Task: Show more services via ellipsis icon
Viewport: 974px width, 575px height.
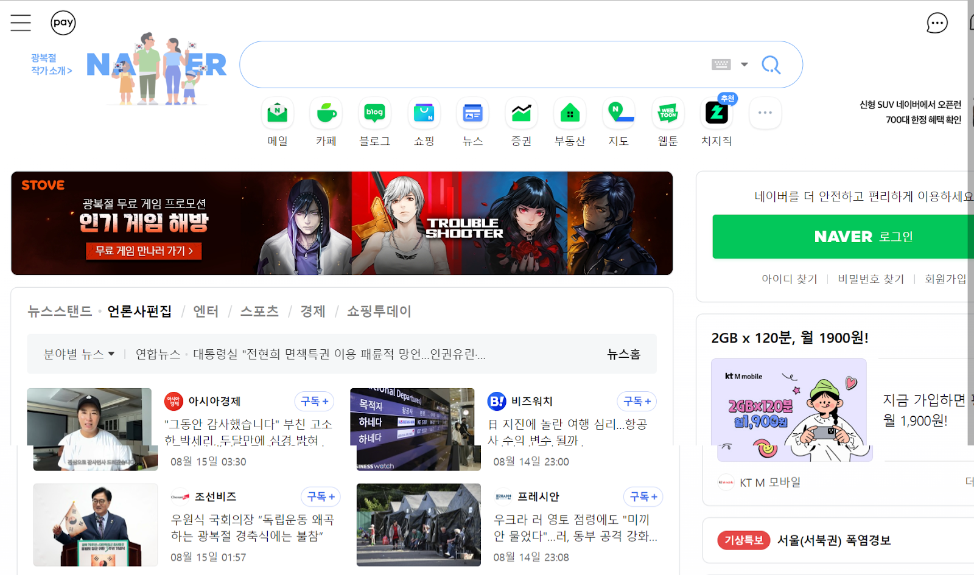Action: [x=765, y=113]
